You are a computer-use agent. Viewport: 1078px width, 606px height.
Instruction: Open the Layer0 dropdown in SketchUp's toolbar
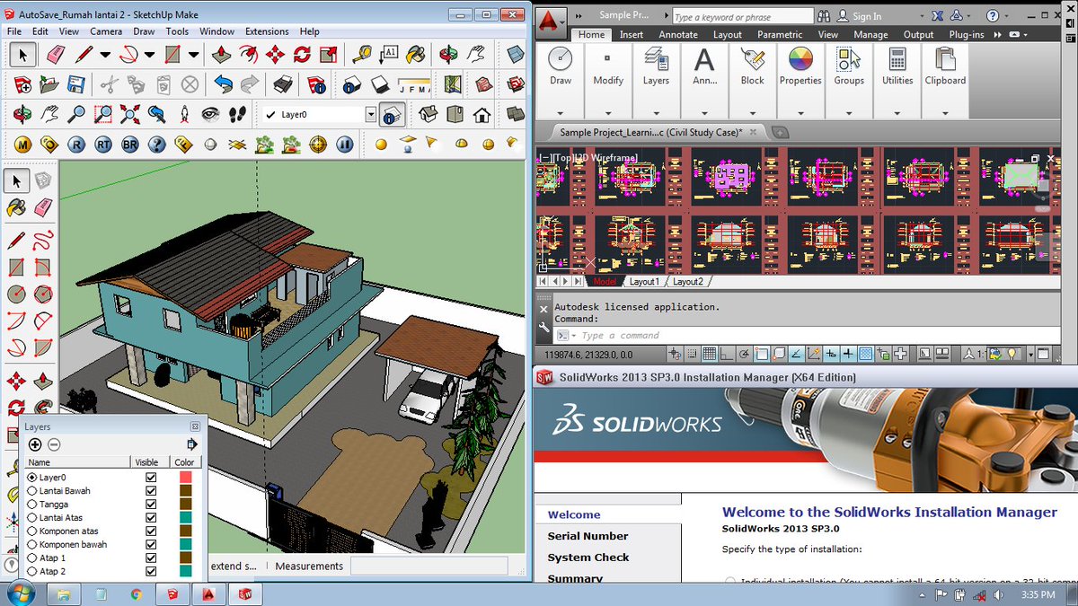[x=371, y=115]
